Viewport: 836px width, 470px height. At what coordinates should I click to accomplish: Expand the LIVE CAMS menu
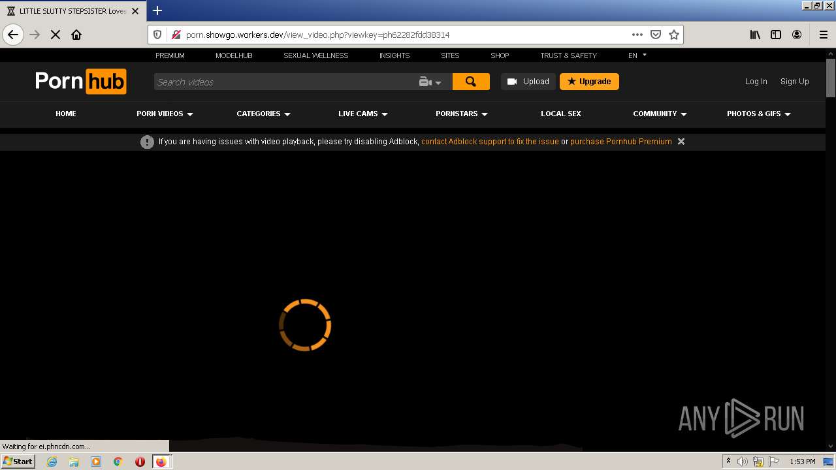[x=363, y=114]
